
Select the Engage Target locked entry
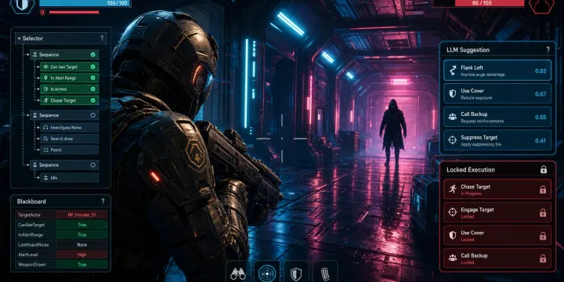pyautogui.click(x=497, y=212)
